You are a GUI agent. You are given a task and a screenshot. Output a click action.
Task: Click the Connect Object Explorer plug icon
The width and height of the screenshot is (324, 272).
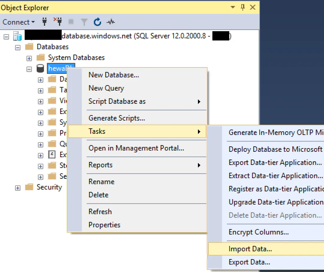[45, 22]
